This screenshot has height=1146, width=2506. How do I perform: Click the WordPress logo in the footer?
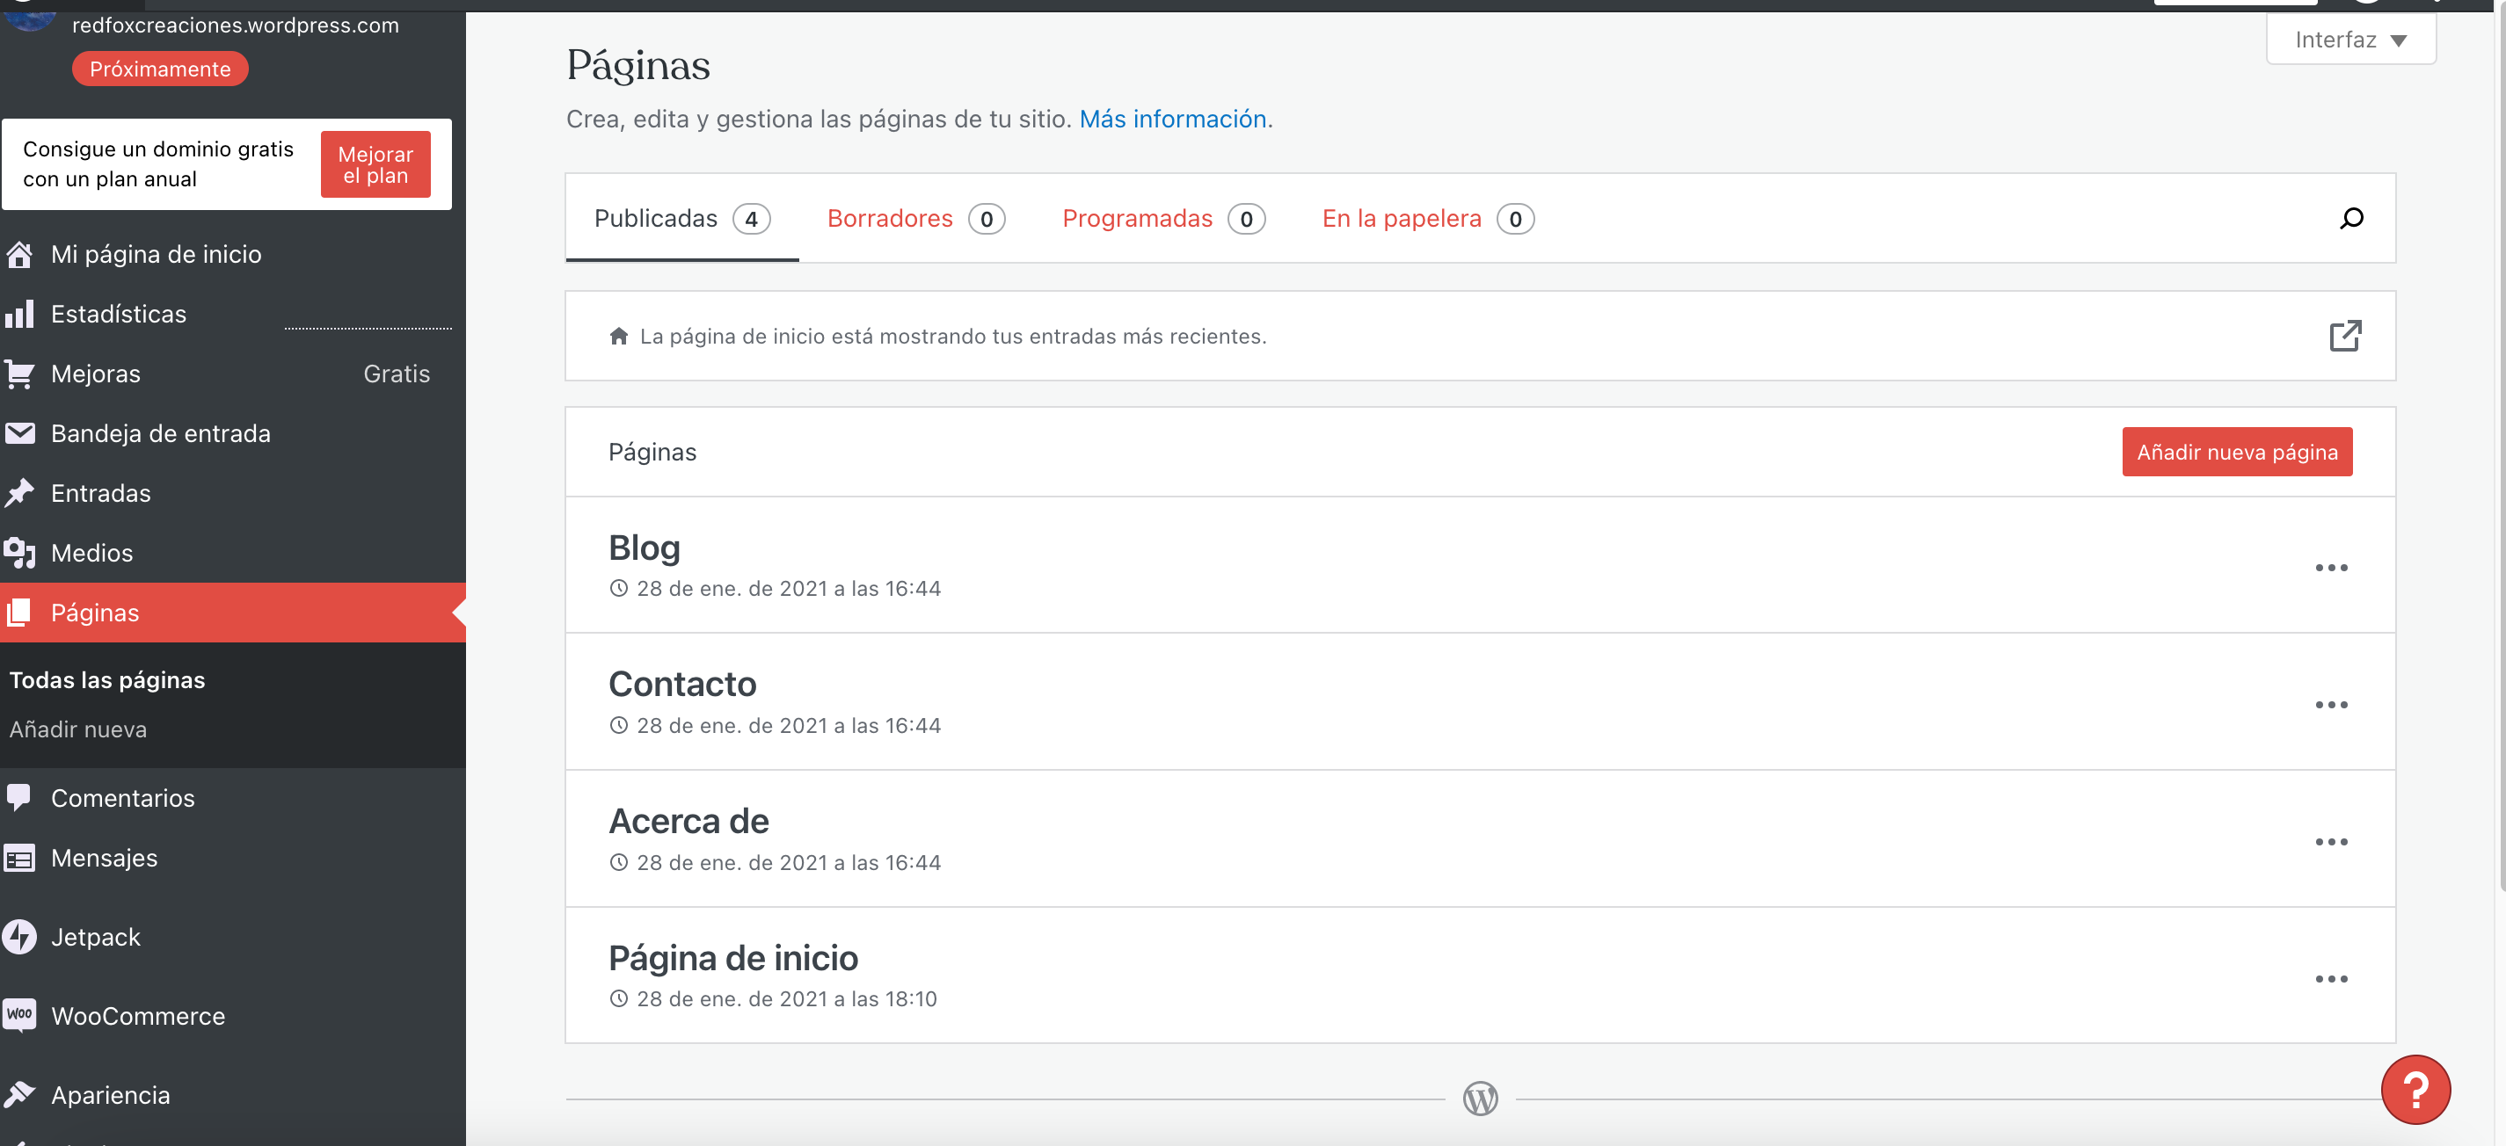click(1480, 1099)
